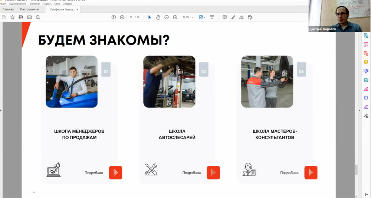371x198 pixels.
Task: Open the Файл menu
Action: coord(3,4)
